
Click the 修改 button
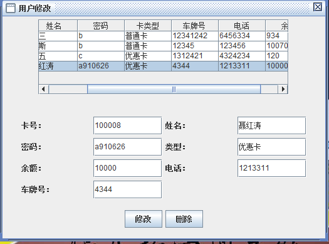coord(144,219)
